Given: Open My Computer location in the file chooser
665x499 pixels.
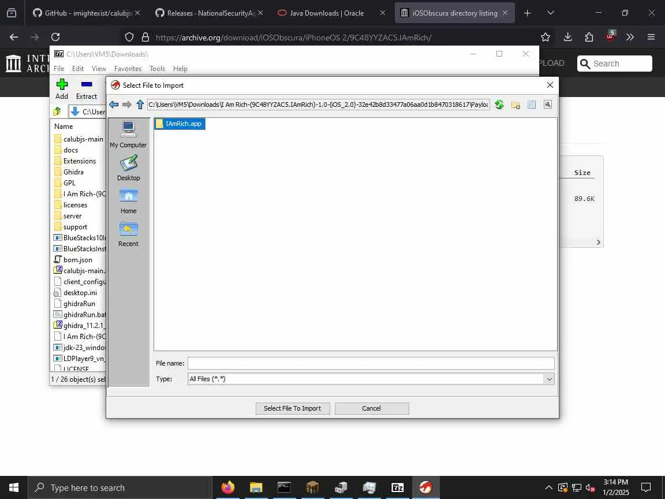Looking at the screenshot, I should point(128,135).
